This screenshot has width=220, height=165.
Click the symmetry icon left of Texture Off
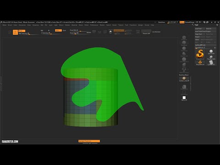click(x=138, y=32)
